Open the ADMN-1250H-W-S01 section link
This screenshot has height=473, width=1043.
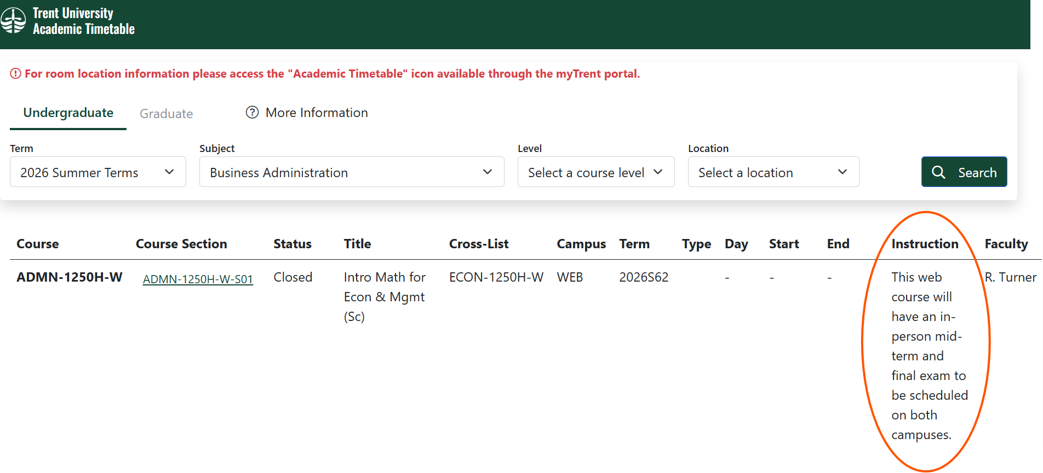pyautogui.click(x=198, y=279)
